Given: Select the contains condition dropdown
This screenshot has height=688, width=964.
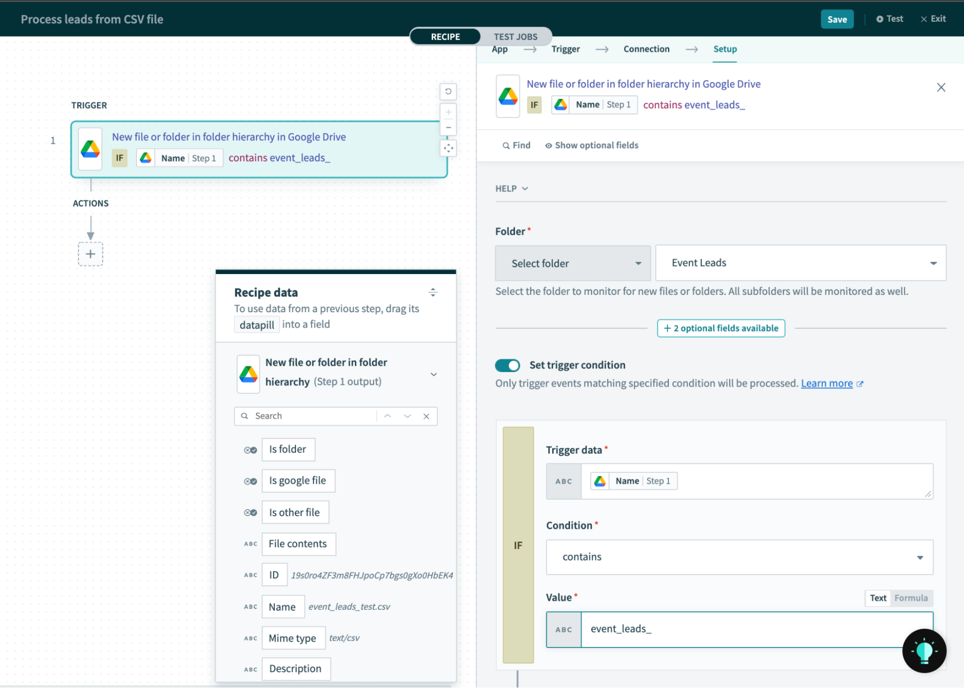Looking at the screenshot, I should click(x=739, y=557).
